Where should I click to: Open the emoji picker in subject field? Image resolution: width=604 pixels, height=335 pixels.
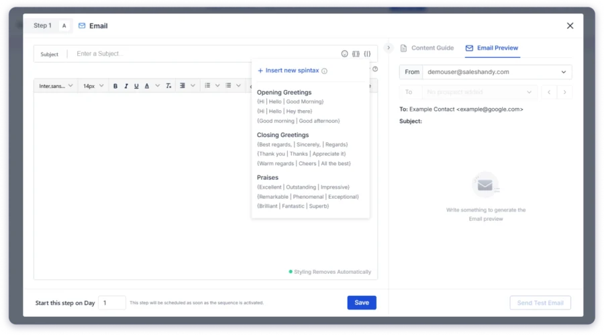point(345,54)
